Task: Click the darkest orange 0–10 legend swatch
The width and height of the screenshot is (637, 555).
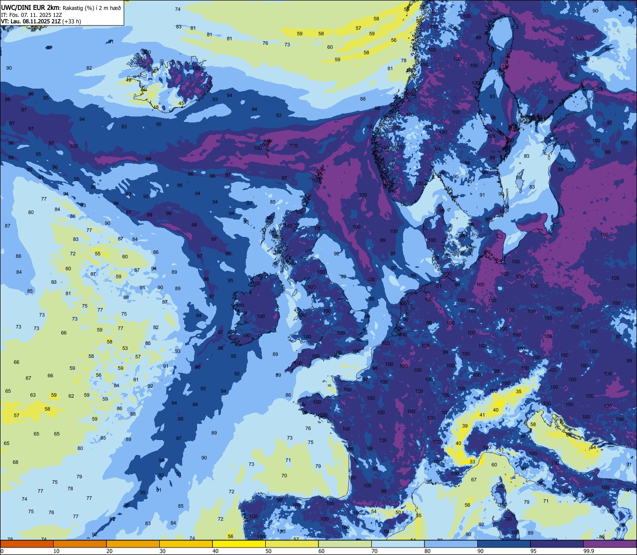Action: click(27, 544)
